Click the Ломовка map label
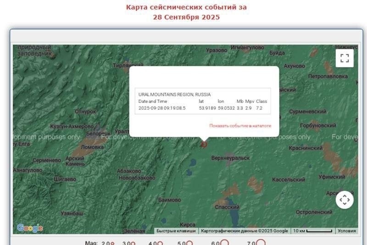The width and height of the screenshot is (367, 245). click(x=92, y=147)
